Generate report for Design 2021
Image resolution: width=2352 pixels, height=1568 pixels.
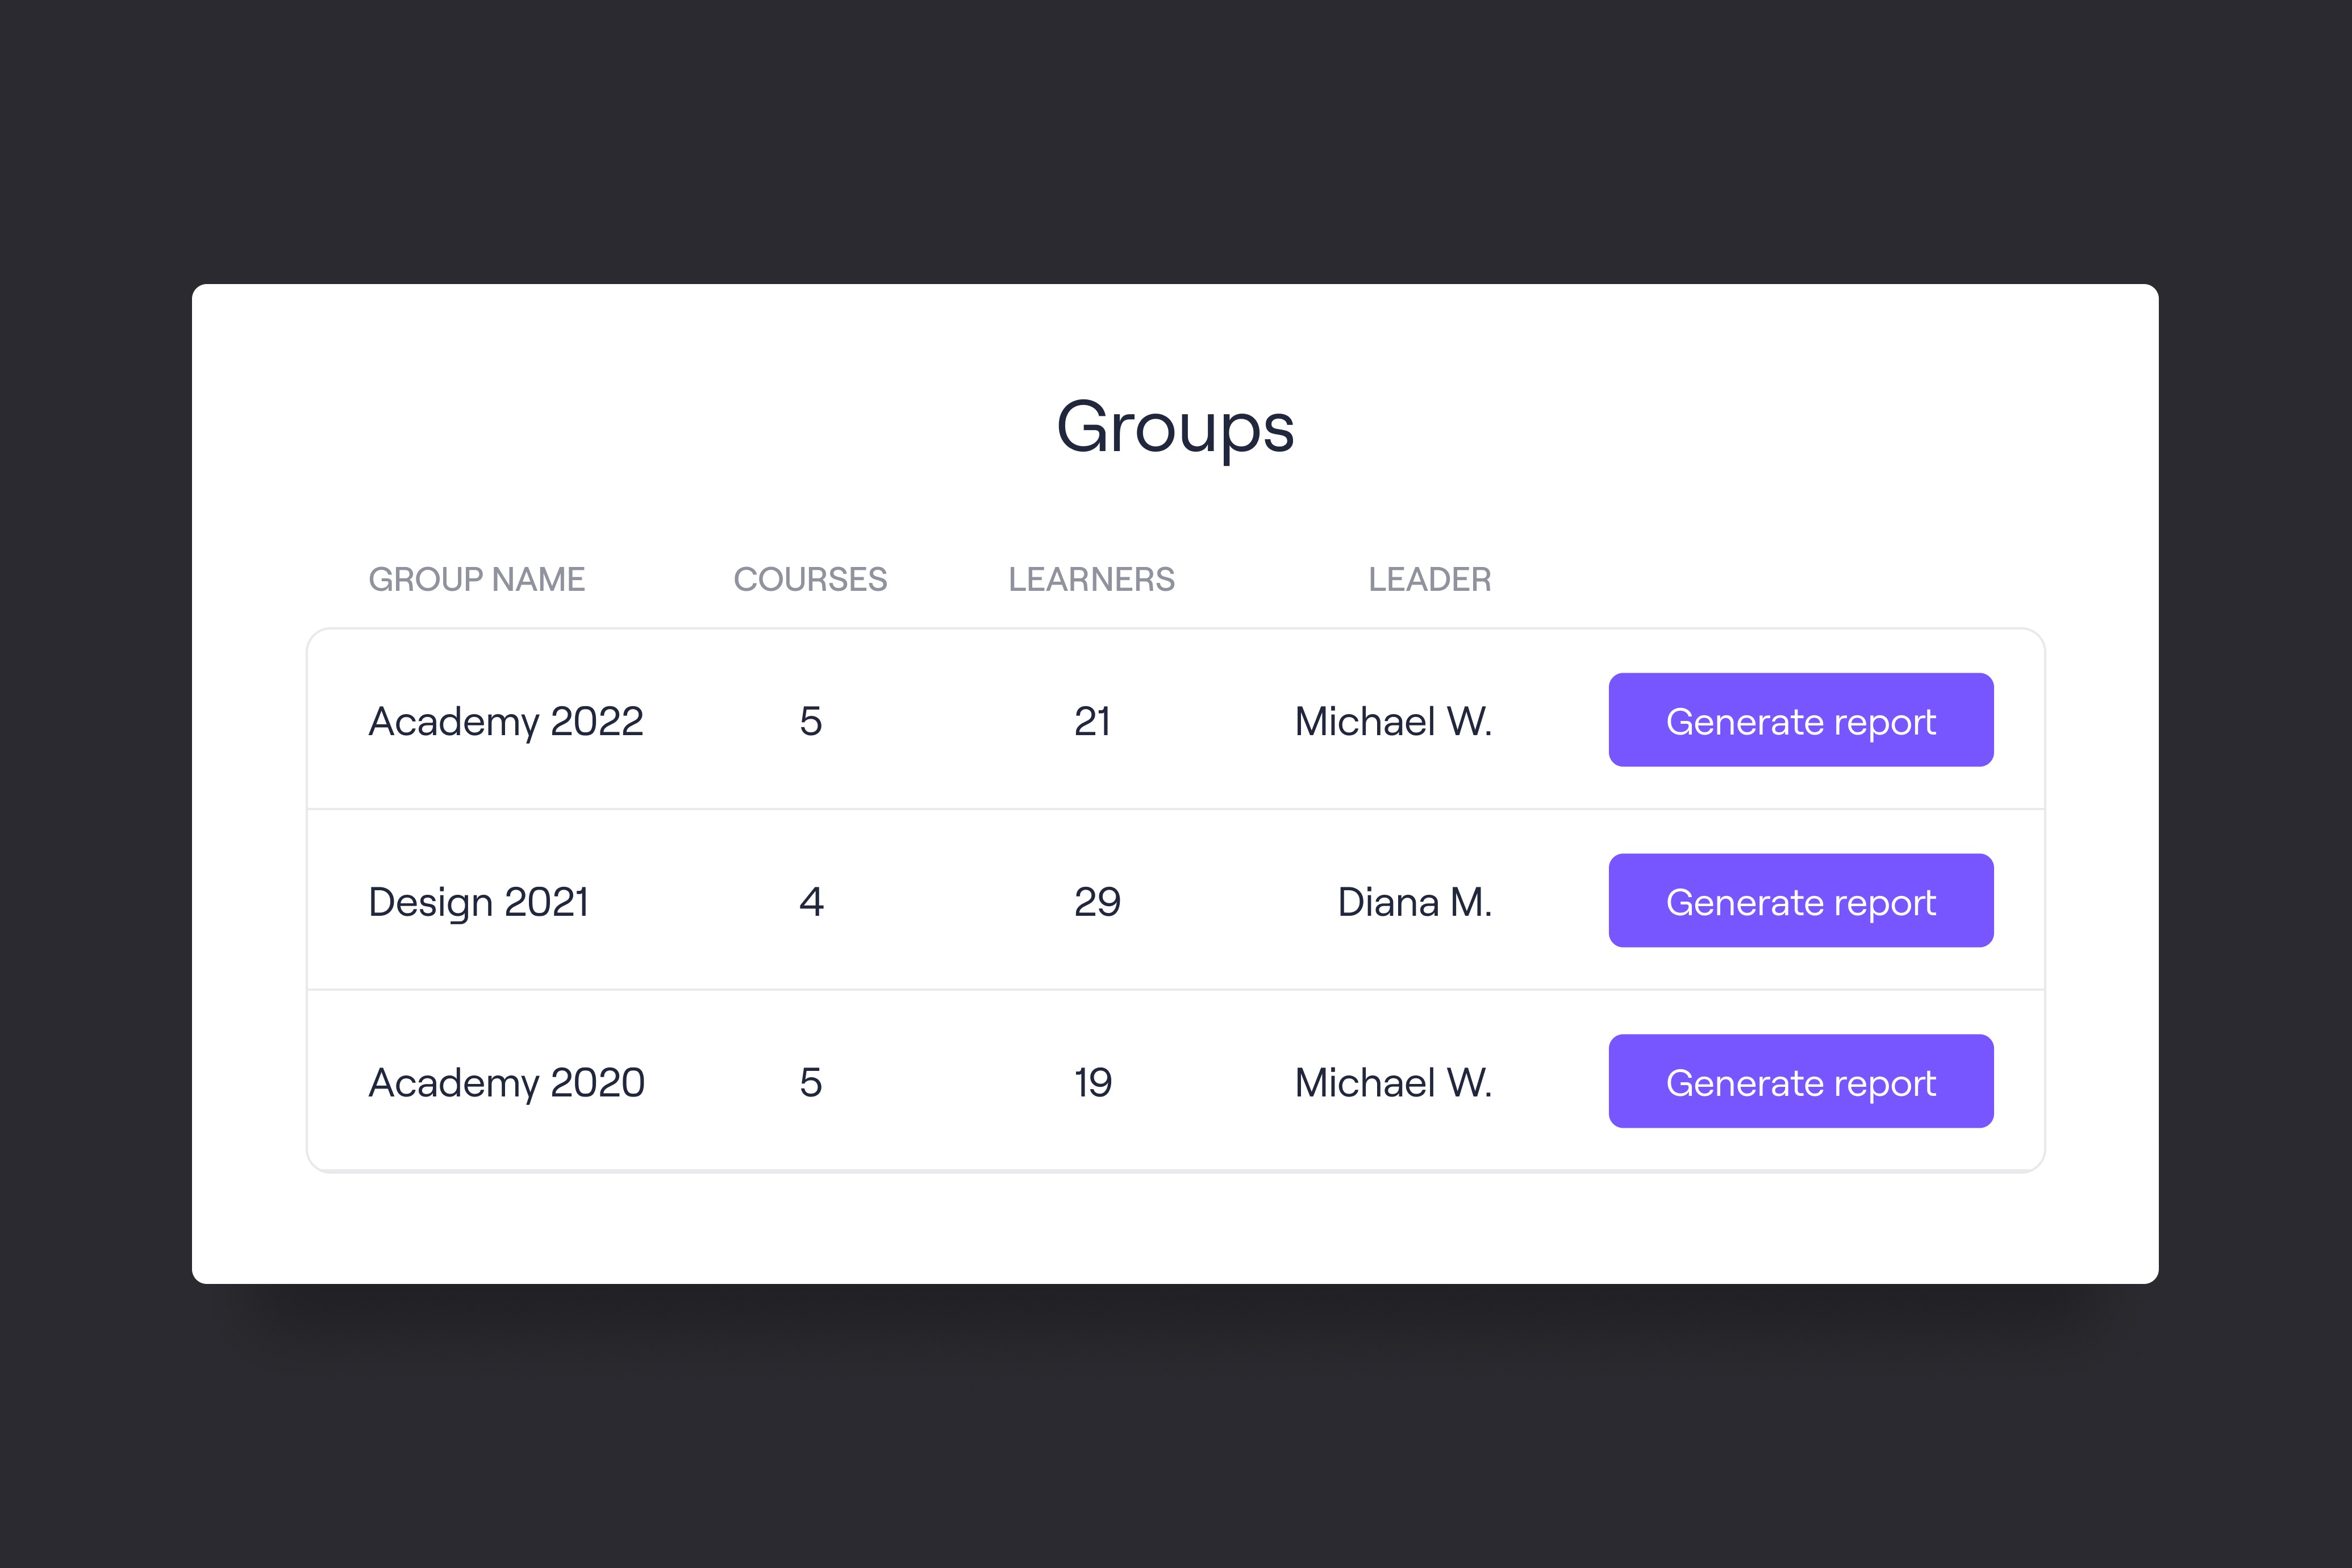[x=1800, y=901]
